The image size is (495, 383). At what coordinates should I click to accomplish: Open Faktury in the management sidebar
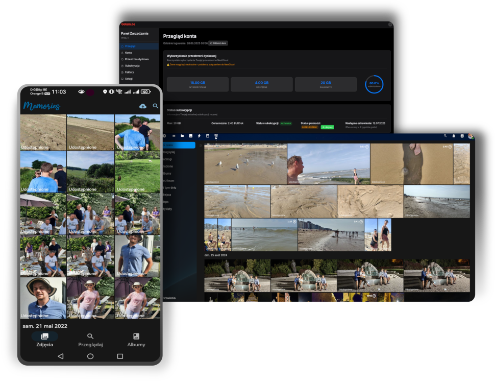[x=129, y=72]
